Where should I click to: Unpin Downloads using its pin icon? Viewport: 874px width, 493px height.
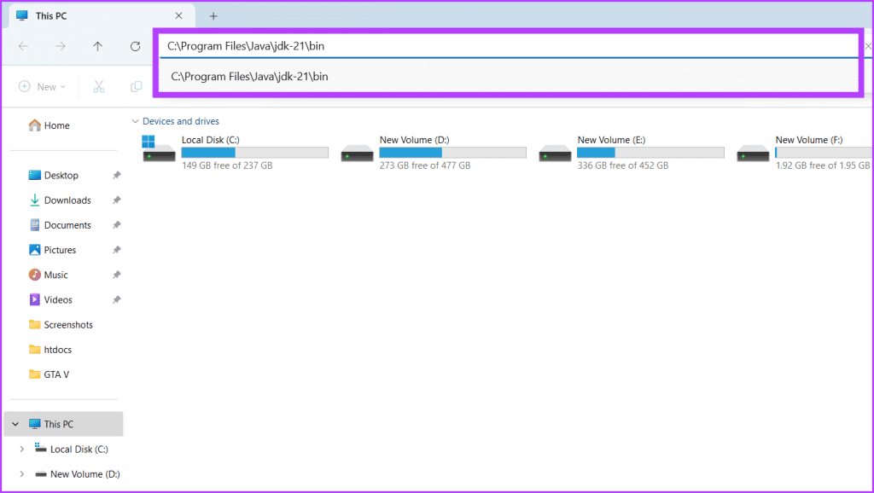(116, 200)
